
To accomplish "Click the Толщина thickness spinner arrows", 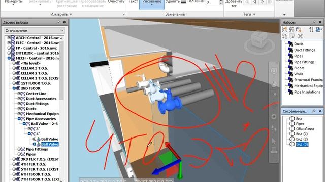I will click(221, 2).
